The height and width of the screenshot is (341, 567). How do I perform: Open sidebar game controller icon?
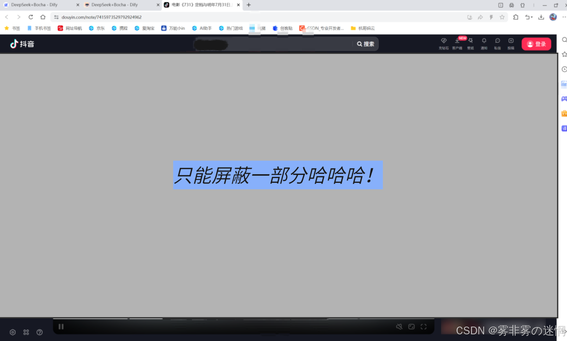[564, 99]
